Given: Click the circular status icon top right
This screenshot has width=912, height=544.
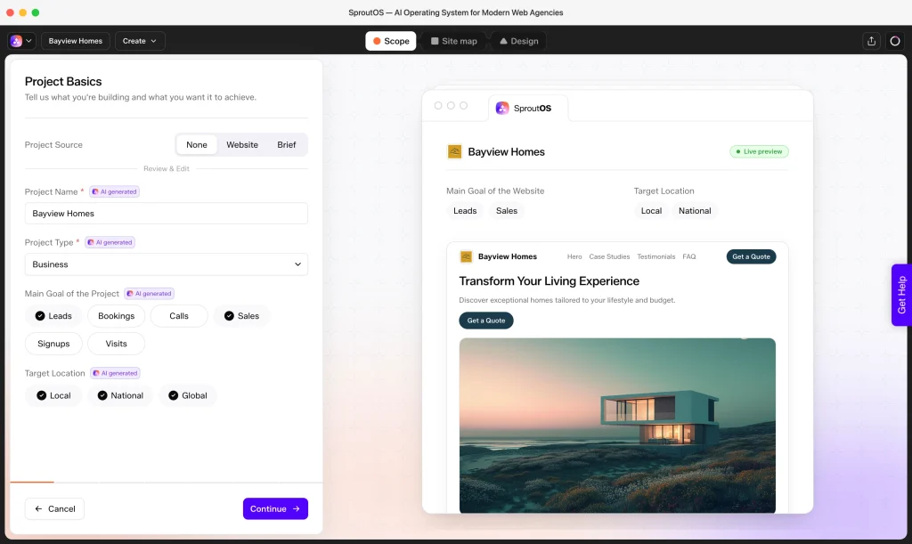Looking at the screenshot, I should coord(894,41).
